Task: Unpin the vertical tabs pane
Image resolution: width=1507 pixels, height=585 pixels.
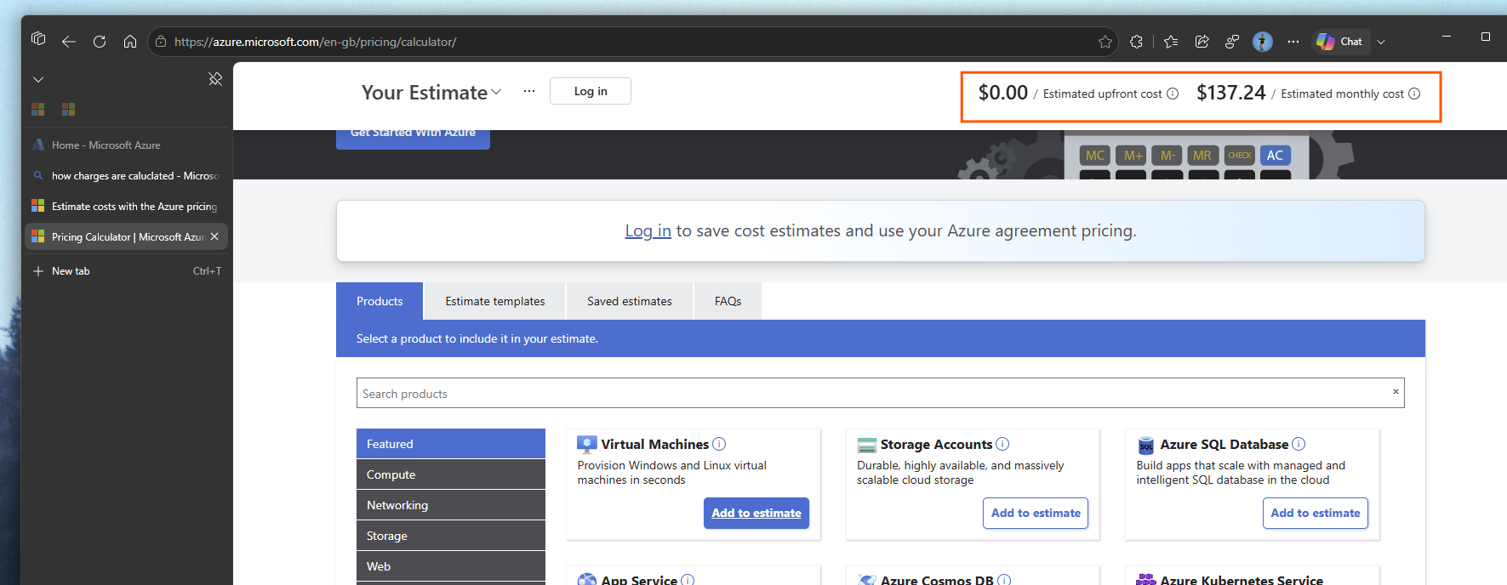Action: (x=215, y=79)
